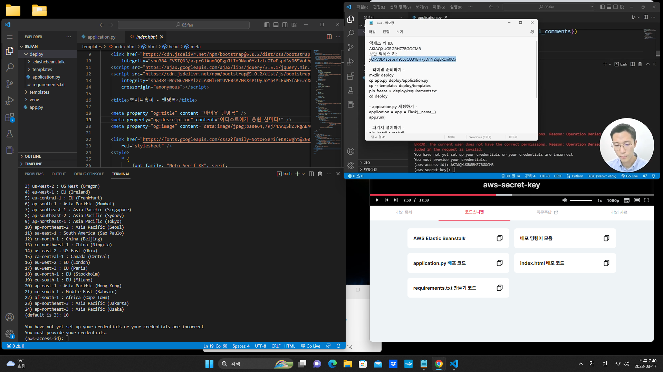Skip to next video in player
The image size is (663, 372).
pyautogui.click(x=396, y=200)
